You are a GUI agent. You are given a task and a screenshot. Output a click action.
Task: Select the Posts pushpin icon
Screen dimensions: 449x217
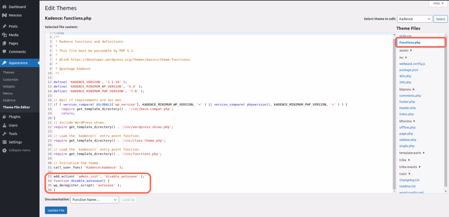tap(4, 26)
